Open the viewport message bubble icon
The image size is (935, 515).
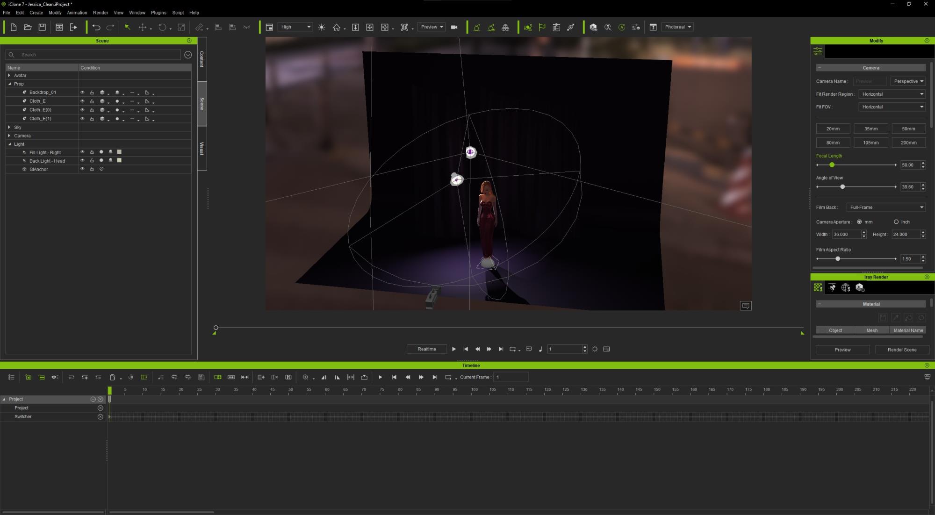(x=746, y=306)
